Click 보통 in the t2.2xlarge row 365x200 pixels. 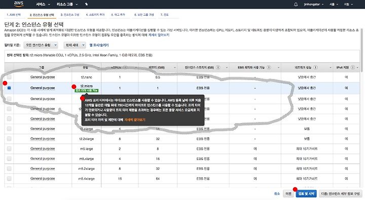click(307, 139)
